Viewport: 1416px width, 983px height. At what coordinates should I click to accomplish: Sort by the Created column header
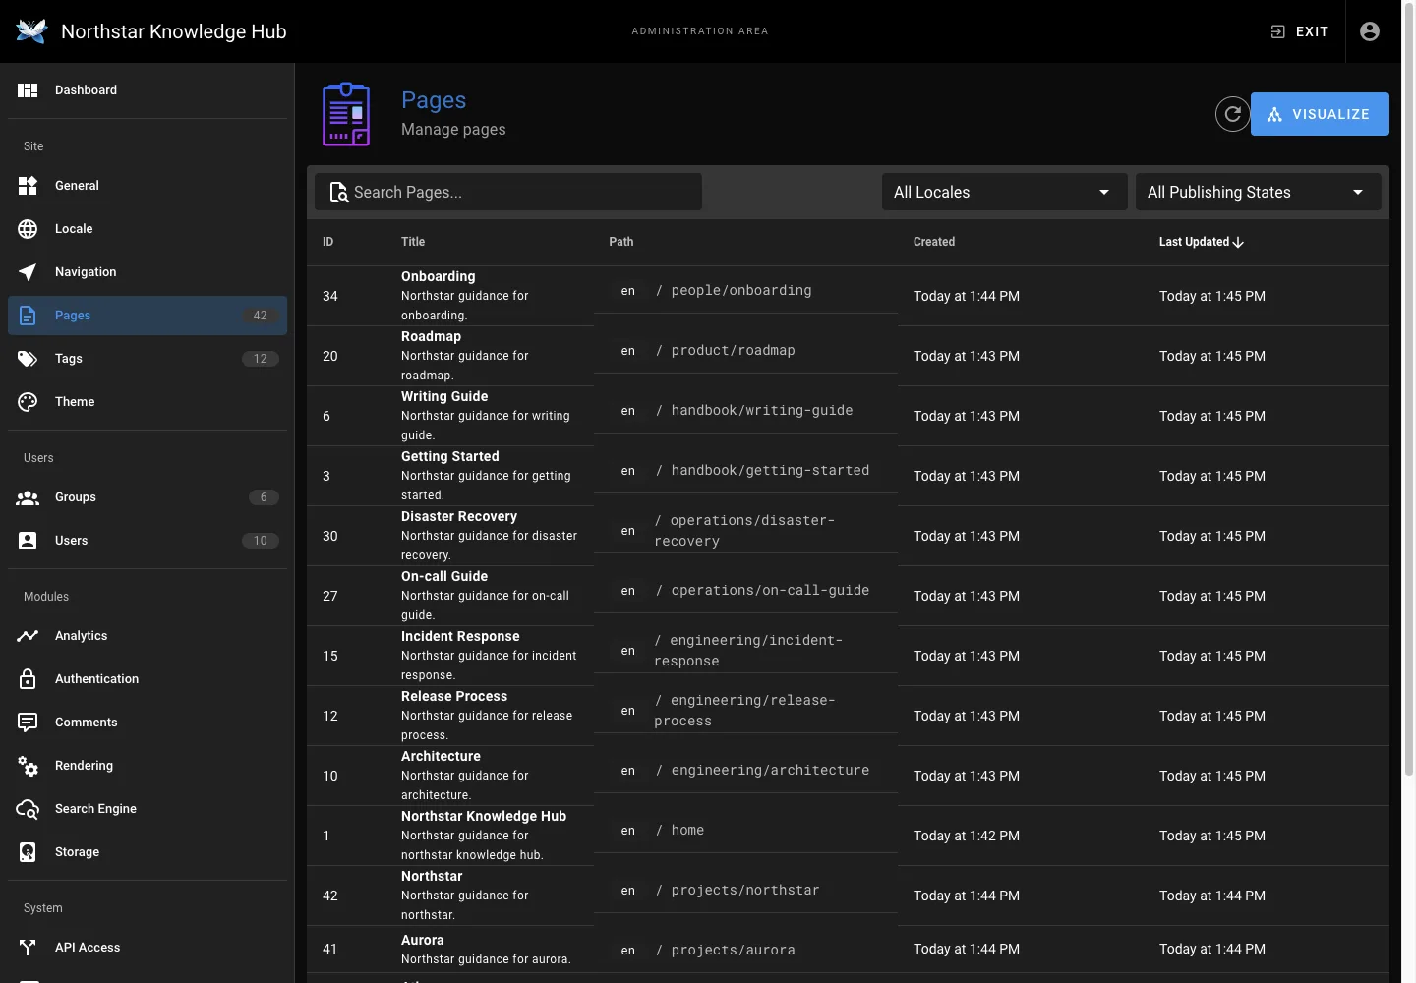[934, 242]
